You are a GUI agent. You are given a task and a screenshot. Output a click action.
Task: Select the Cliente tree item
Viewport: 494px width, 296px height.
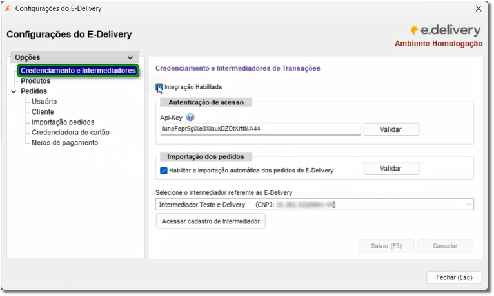point(43,112)
